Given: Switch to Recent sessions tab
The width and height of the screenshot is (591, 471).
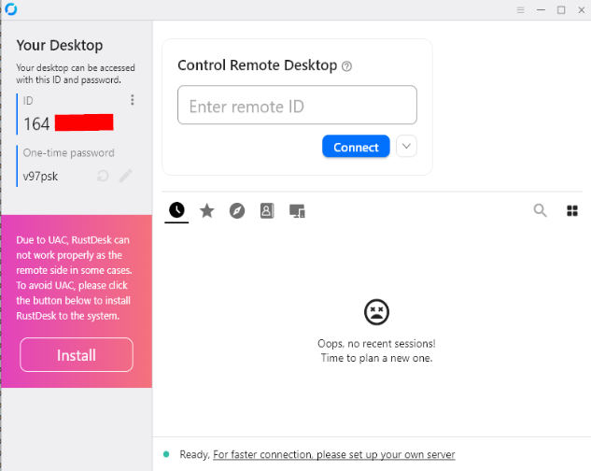Looking at the screenshot, I should 176,210.
